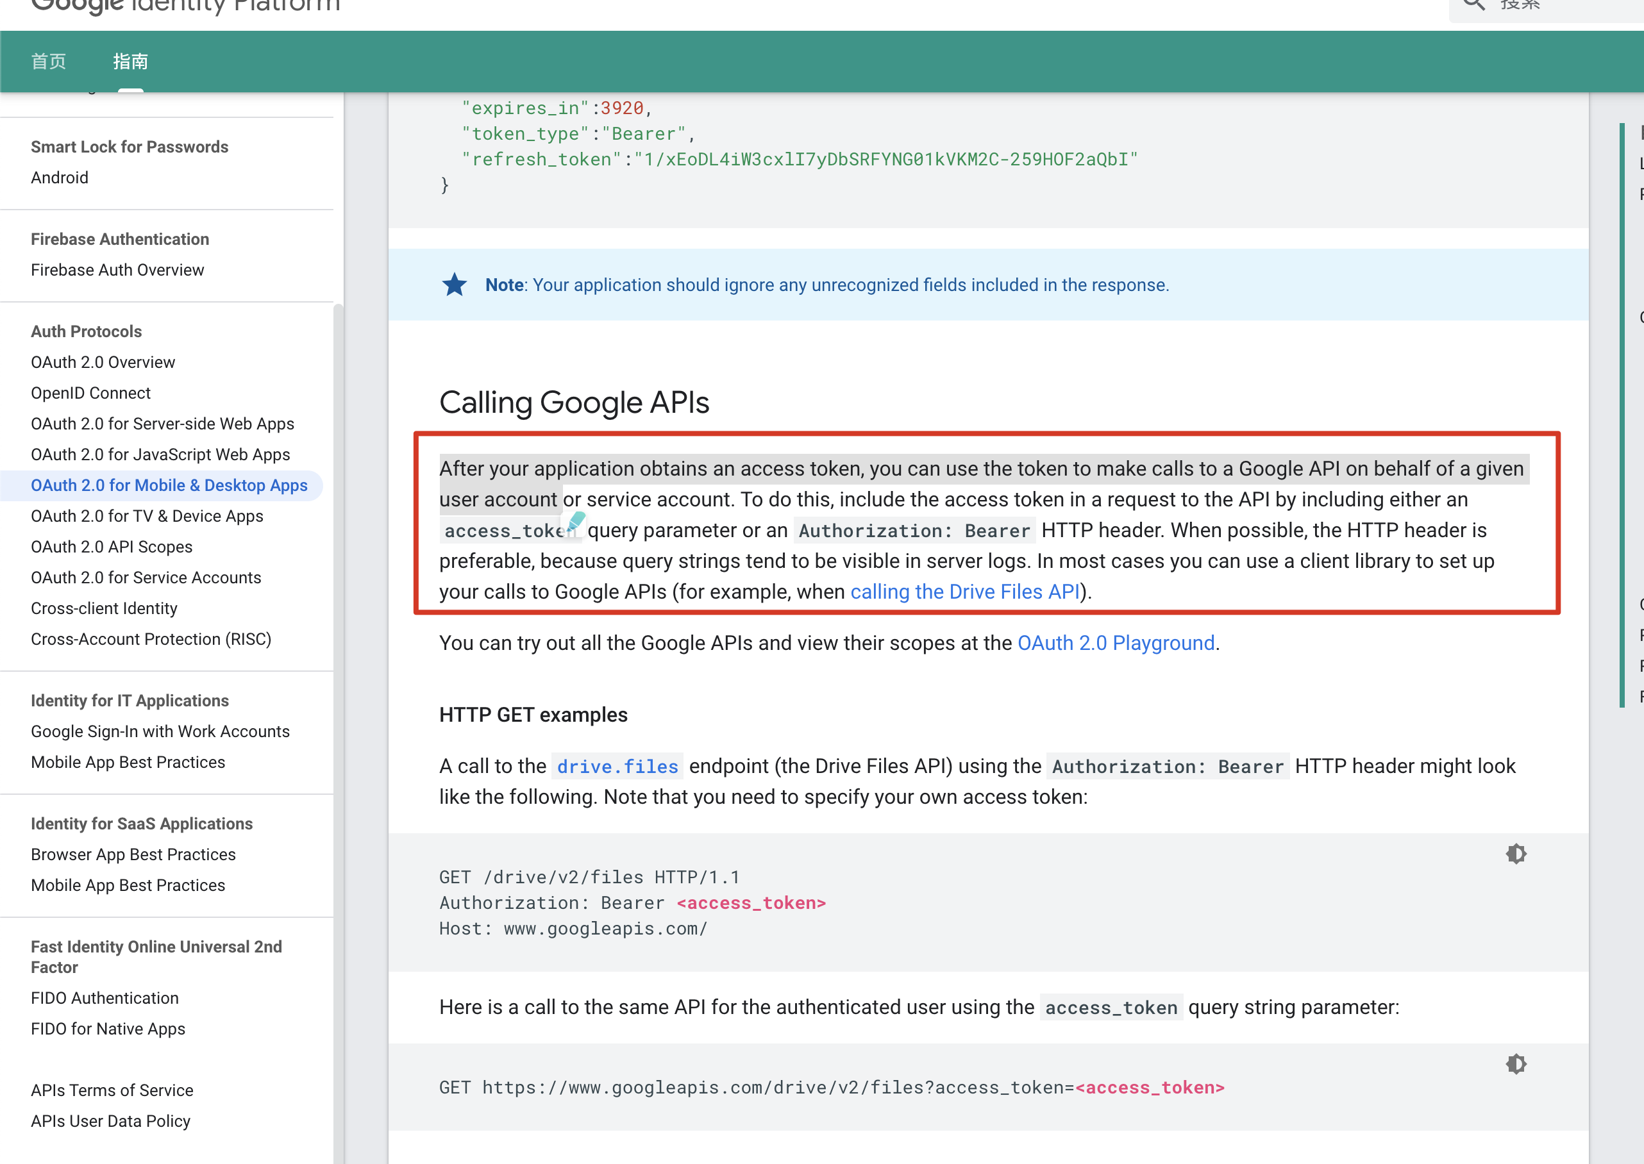Click the Google Identity Platform logo
Viewport: 1644px width, 1164px height.
pos(185,6)
